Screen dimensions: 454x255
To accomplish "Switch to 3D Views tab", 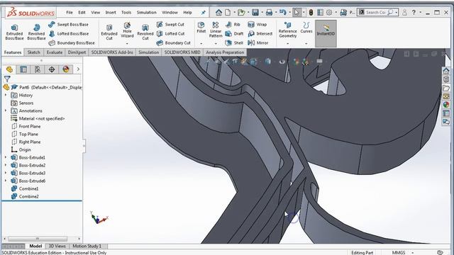I will (x=57, y=246).
